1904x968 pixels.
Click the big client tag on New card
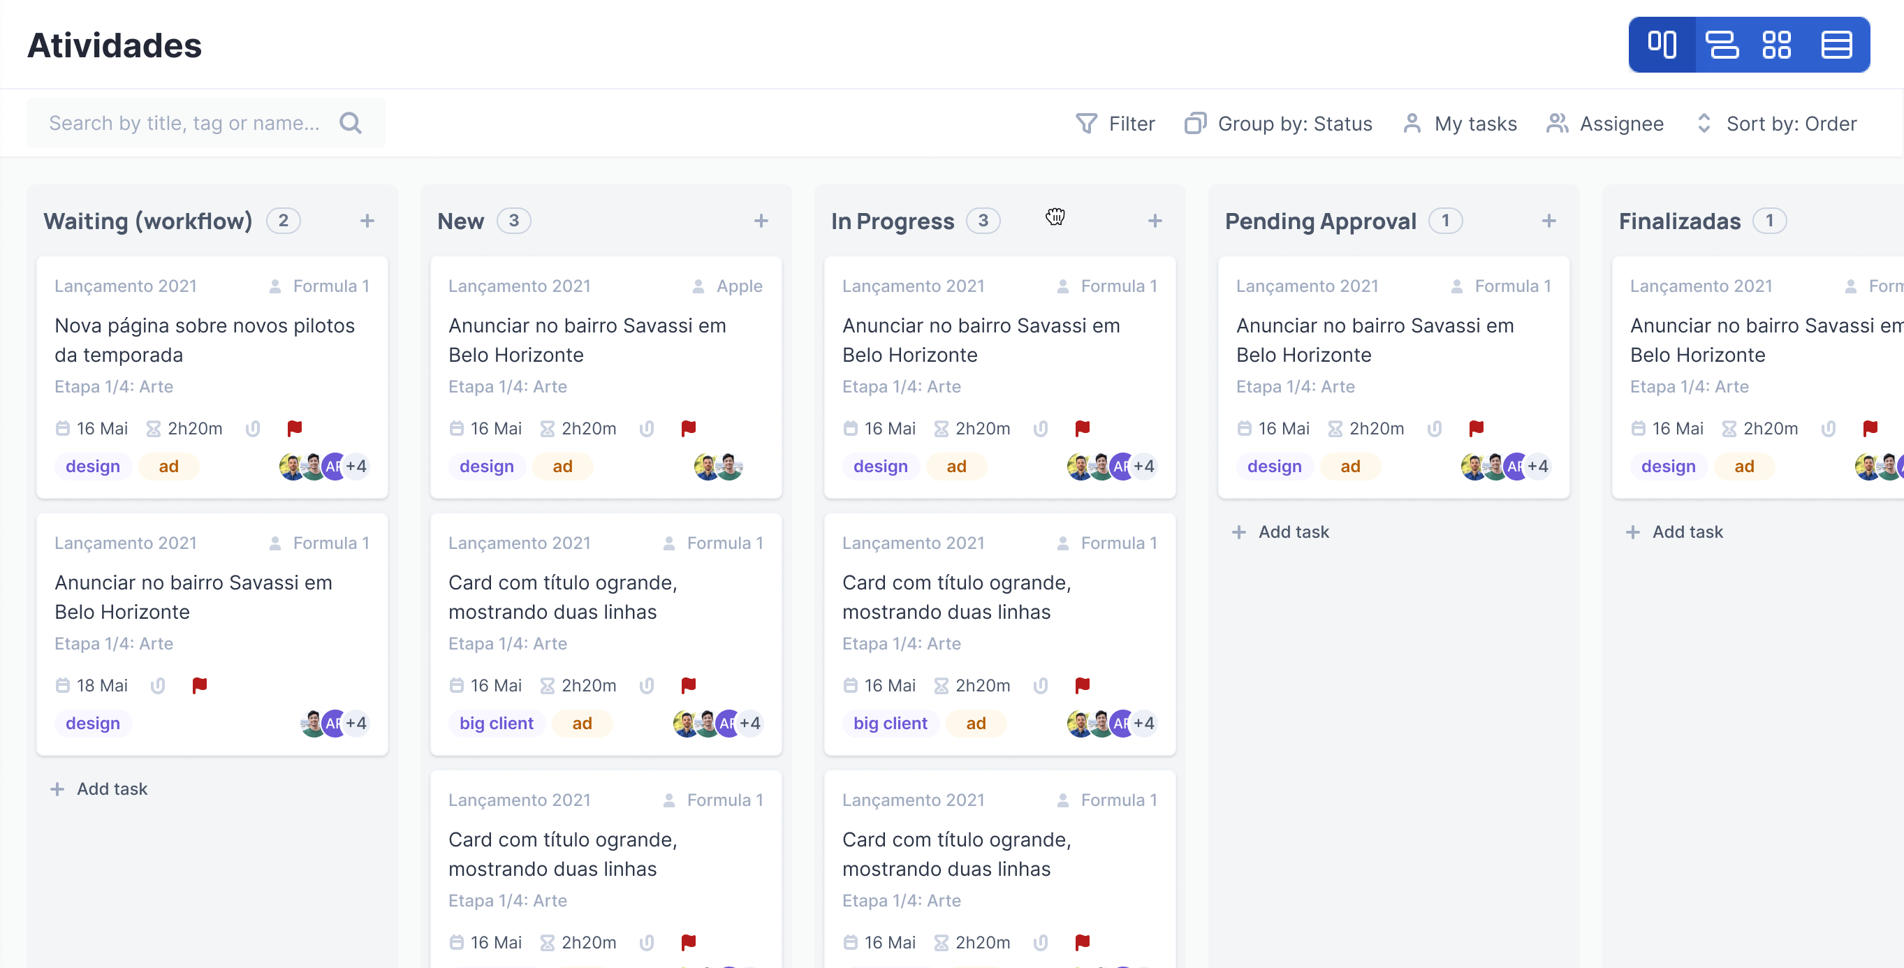tap(496, 724)
